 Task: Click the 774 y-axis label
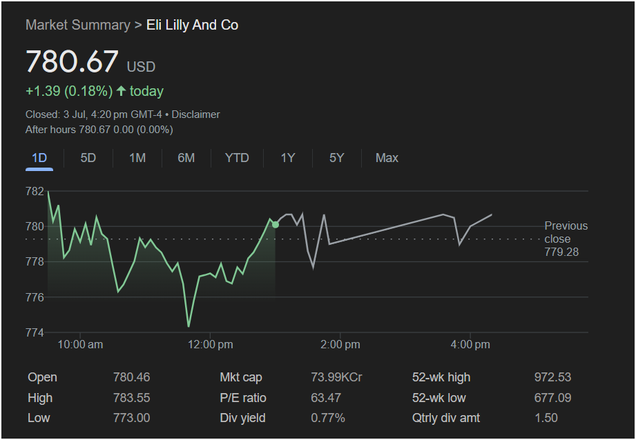[x=34, y=332]
